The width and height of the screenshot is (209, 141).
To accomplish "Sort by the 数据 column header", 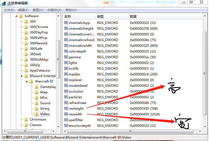I will click(x=165, y=16).
